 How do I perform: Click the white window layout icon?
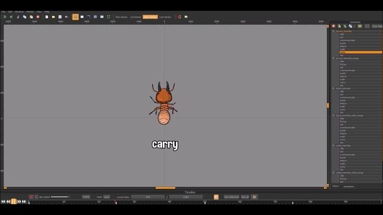click(82, 17)
